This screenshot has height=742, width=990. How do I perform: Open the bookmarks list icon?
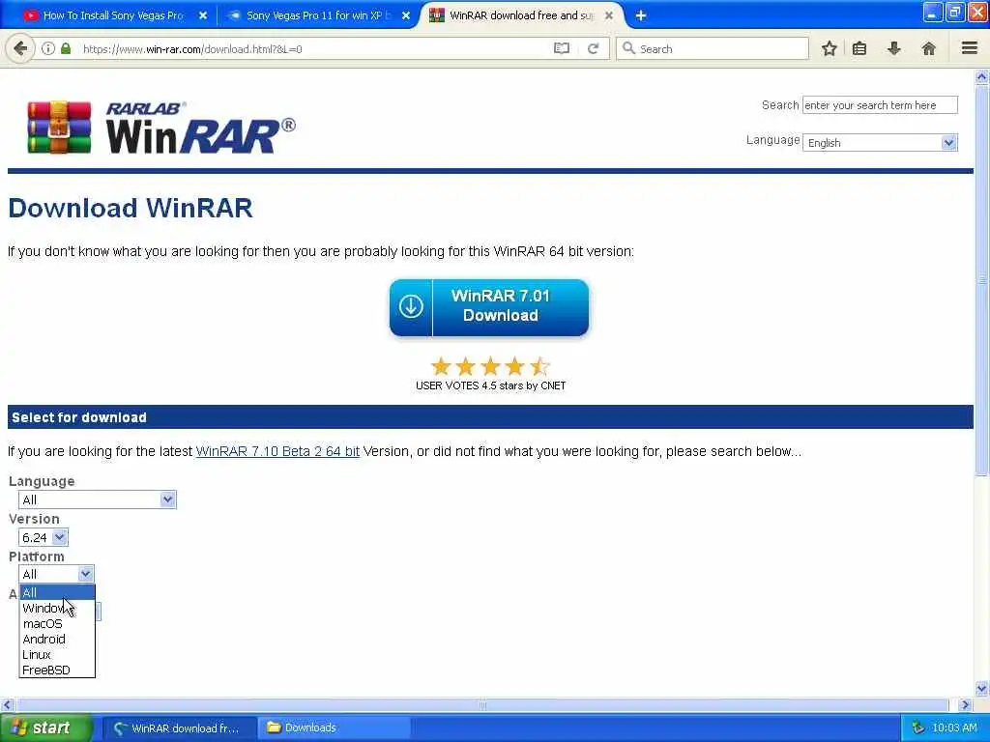click(x=859, y=48)
